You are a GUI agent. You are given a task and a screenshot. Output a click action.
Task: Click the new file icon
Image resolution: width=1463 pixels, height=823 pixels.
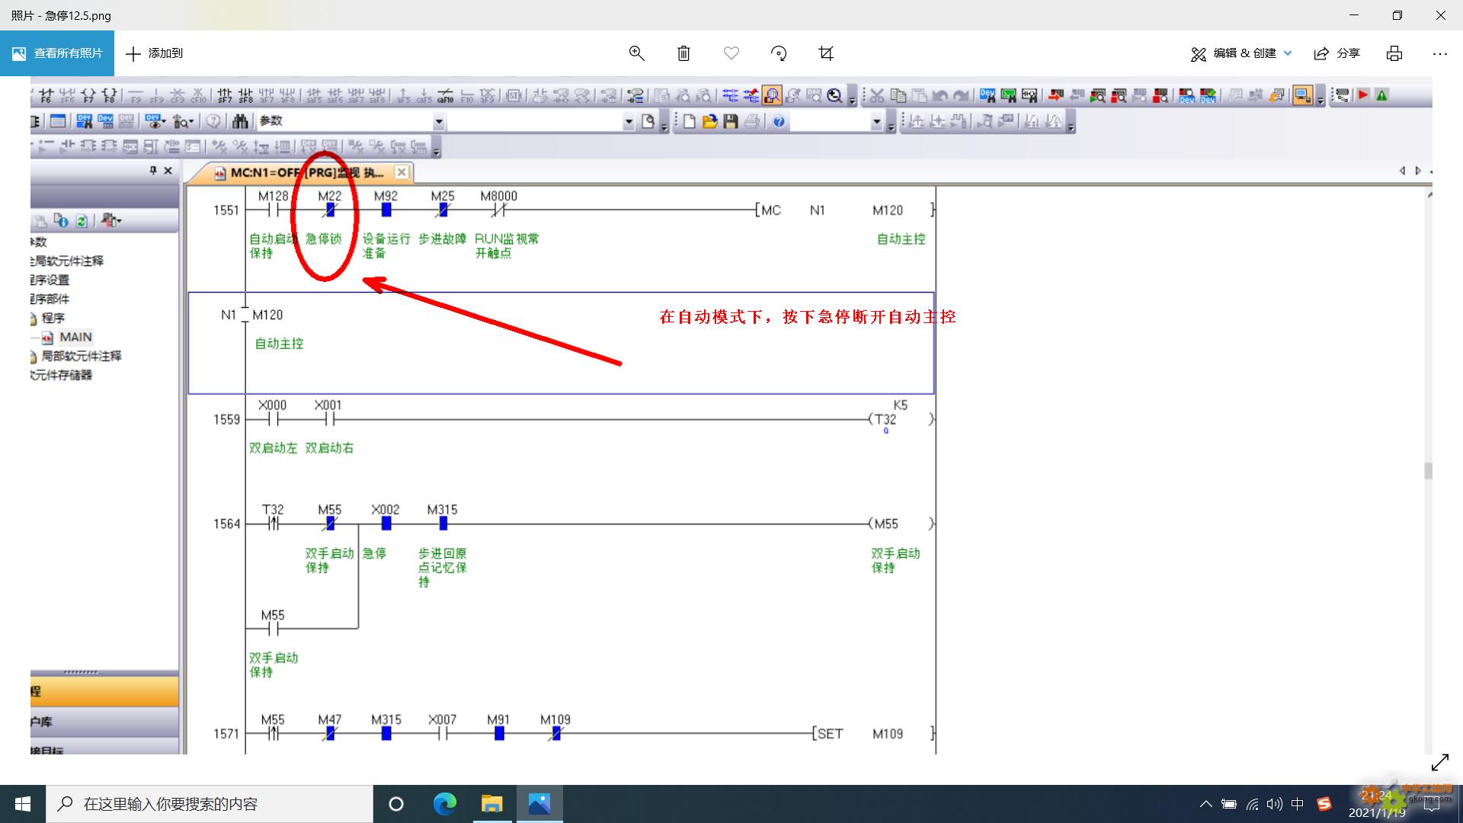(689, 121)
